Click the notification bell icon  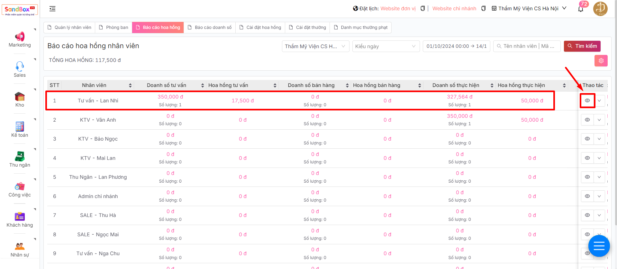pos(580,9)
